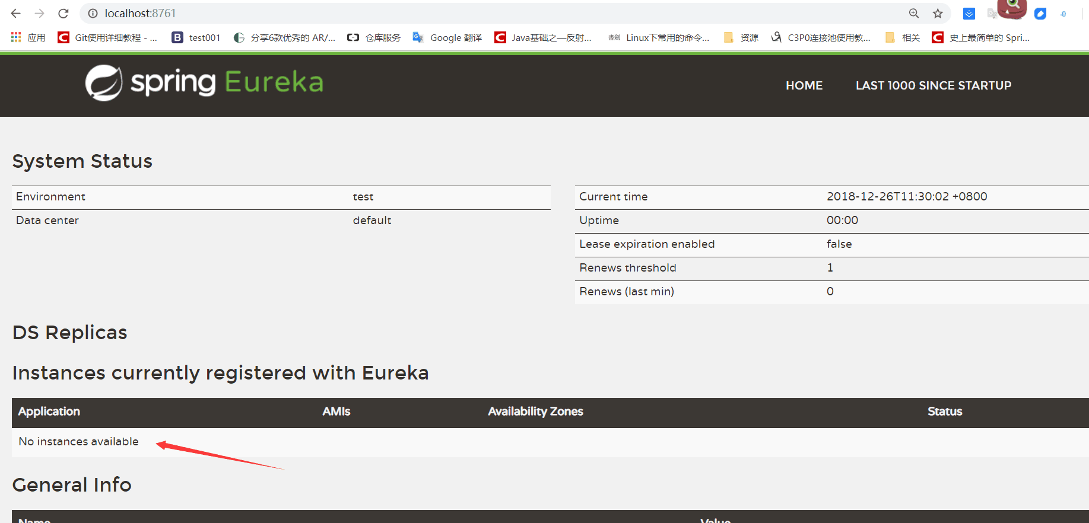
Task: Open the 史上最简单的 Spri bookmark
Action: coord(981,37)
